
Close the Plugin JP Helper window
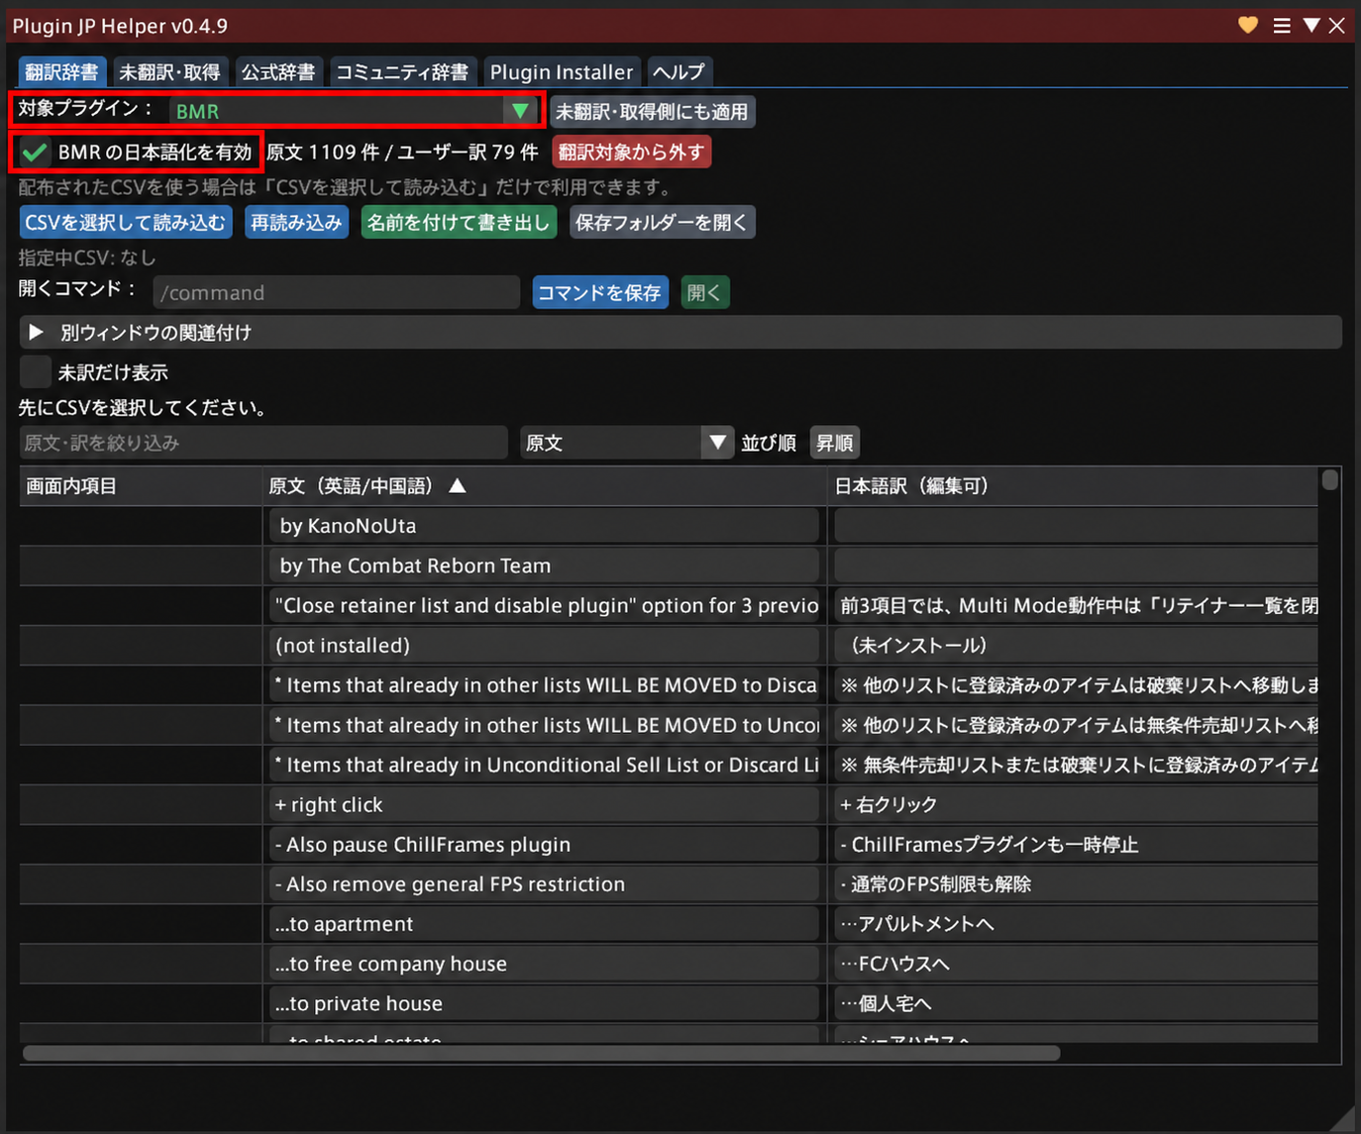[x=1337, y=25]
